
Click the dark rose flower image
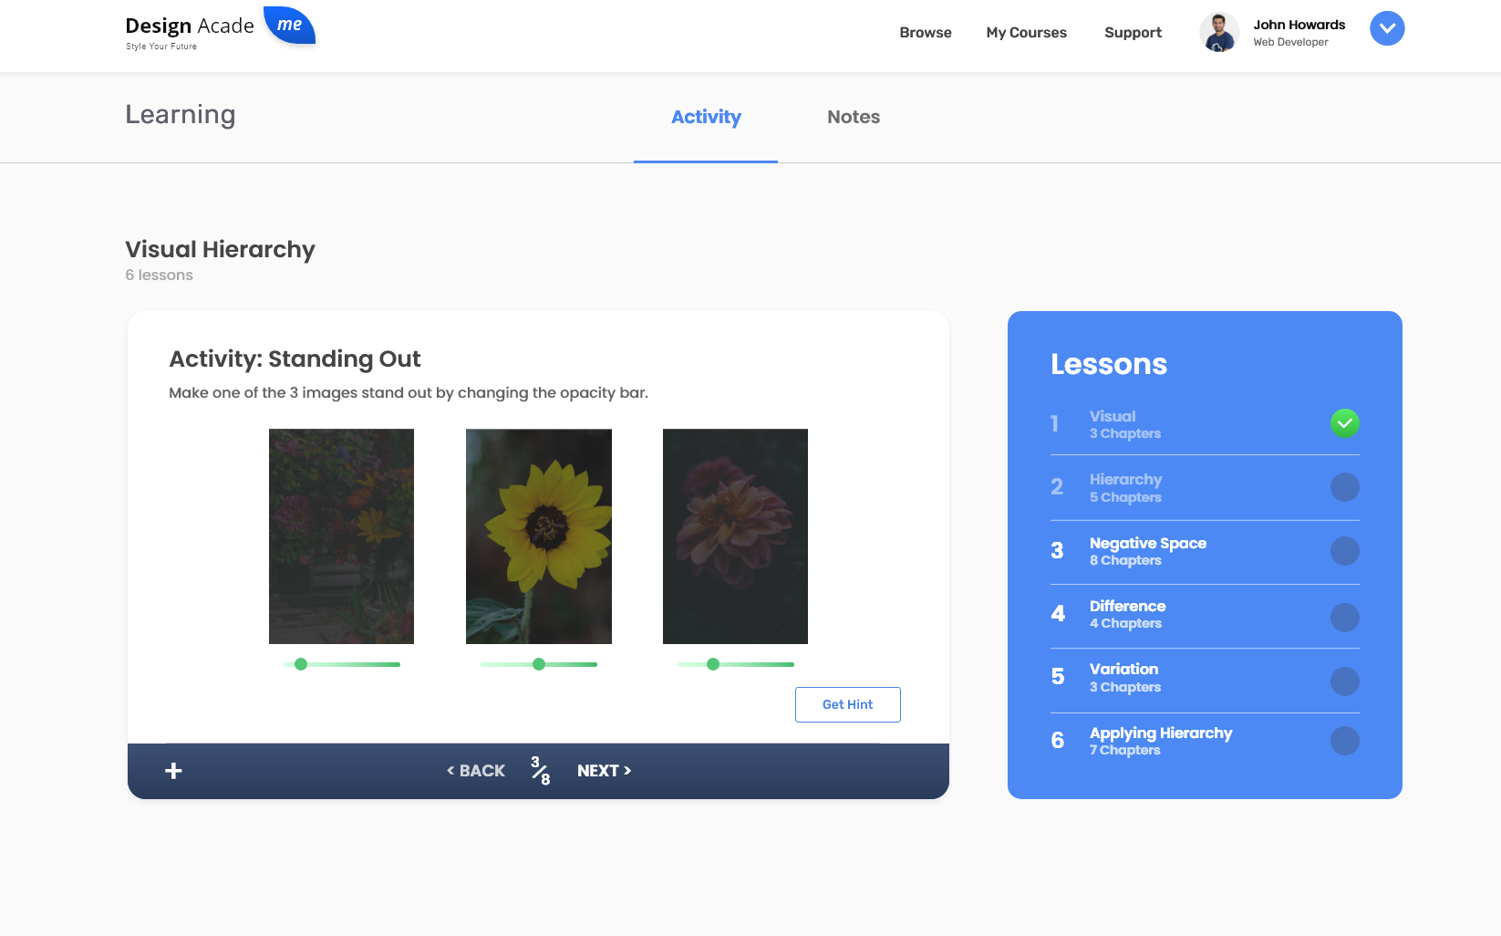735,536
